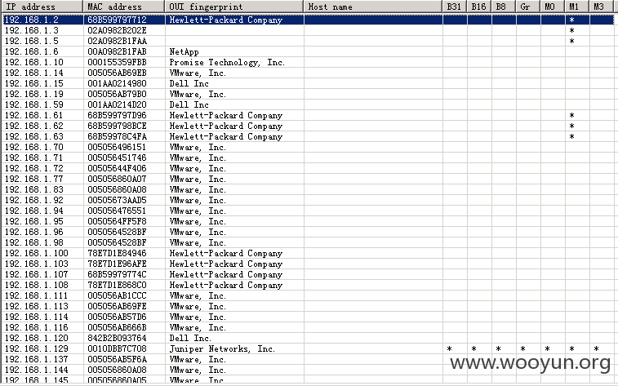Screen dimensions: 618x386
Task: Click the B16 column header
Action: pos(479,7)
